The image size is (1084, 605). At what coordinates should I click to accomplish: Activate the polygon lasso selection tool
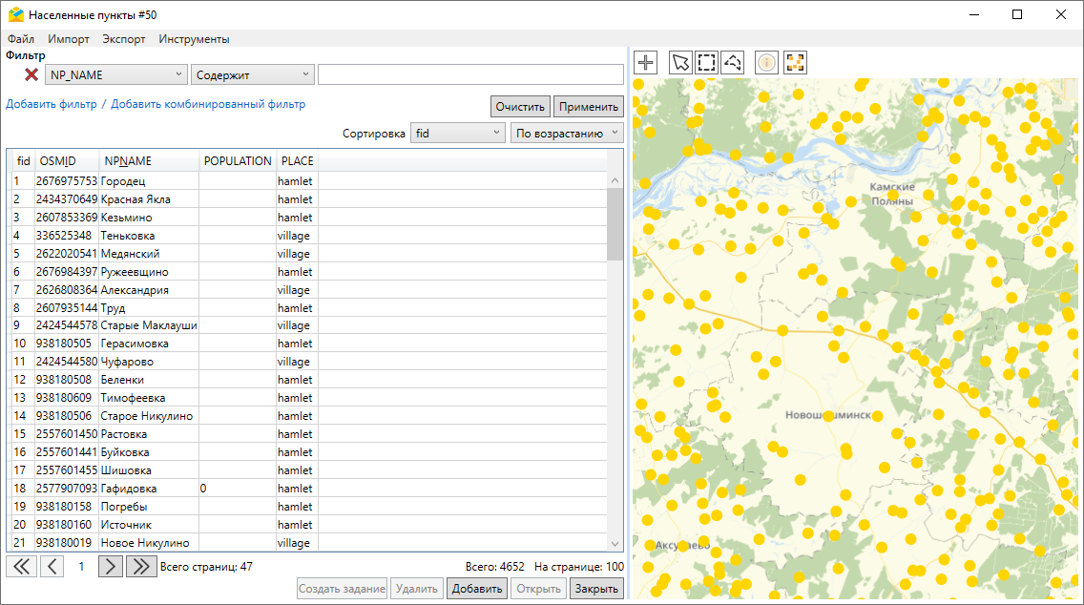tap(733, 63)
